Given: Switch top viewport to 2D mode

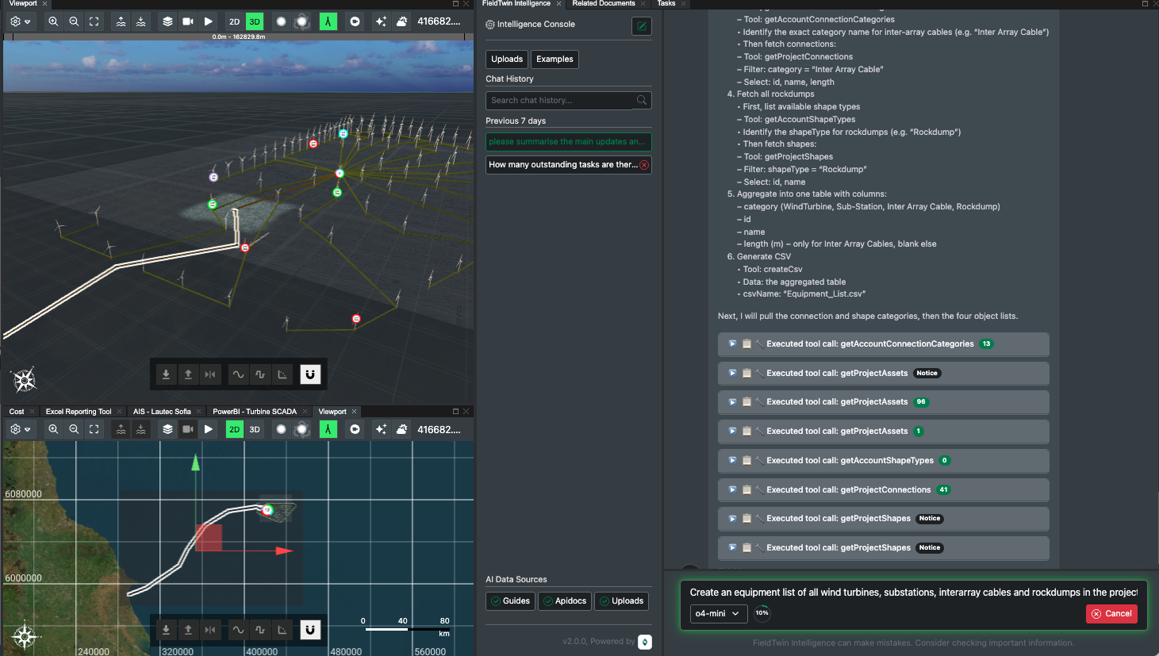Looking at the screenshot, I should [x=234, y=21].
